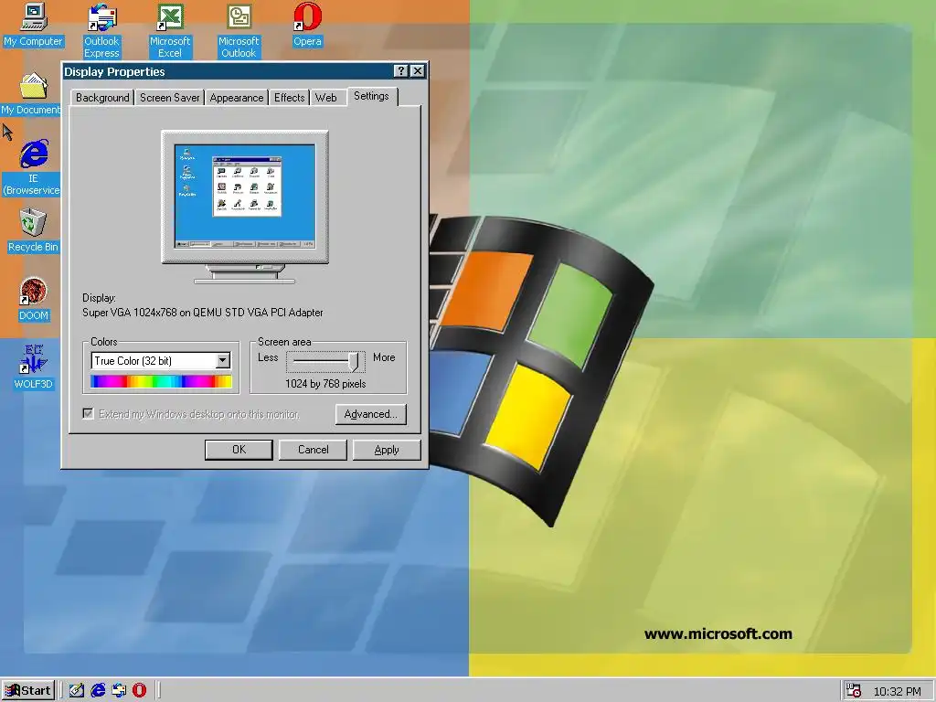Open the Colors dropdown arrow
Screen dimensions: 936x702
223,360
